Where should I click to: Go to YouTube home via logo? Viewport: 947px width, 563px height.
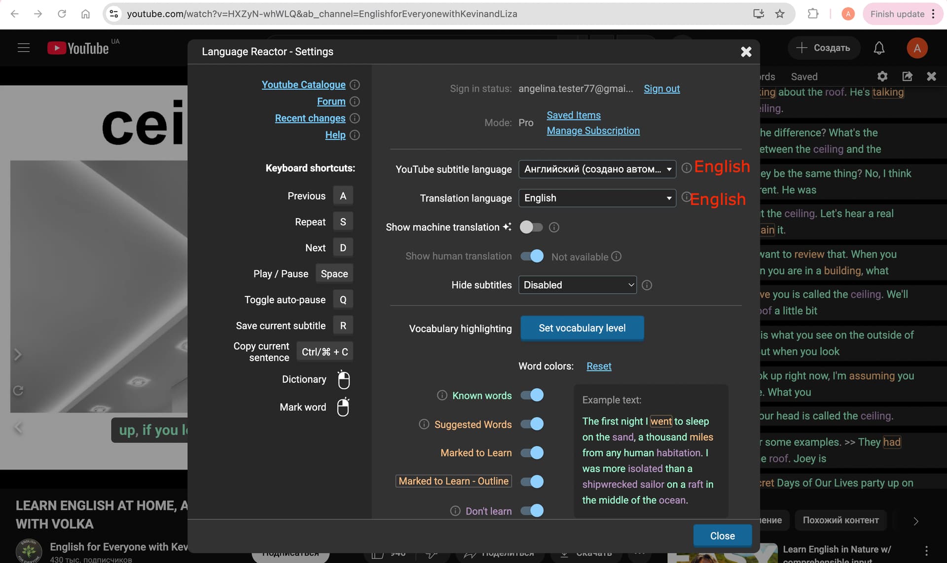coord(78,48)
